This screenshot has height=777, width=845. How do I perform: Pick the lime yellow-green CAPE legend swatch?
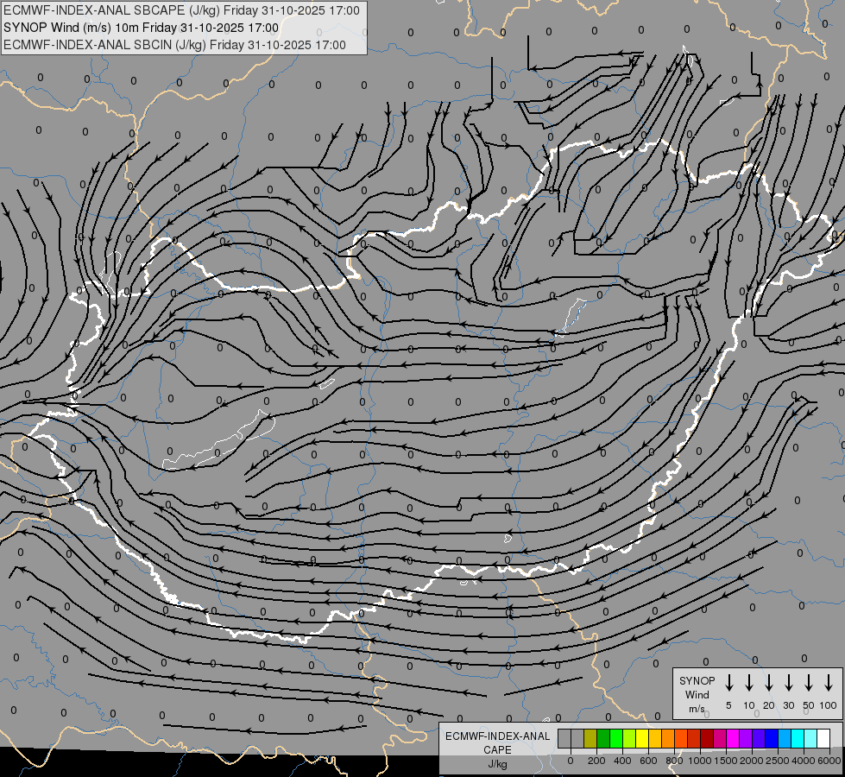pyautogui.click(x=629, y=739)
